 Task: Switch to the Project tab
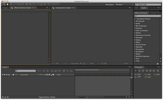[5, 8]
